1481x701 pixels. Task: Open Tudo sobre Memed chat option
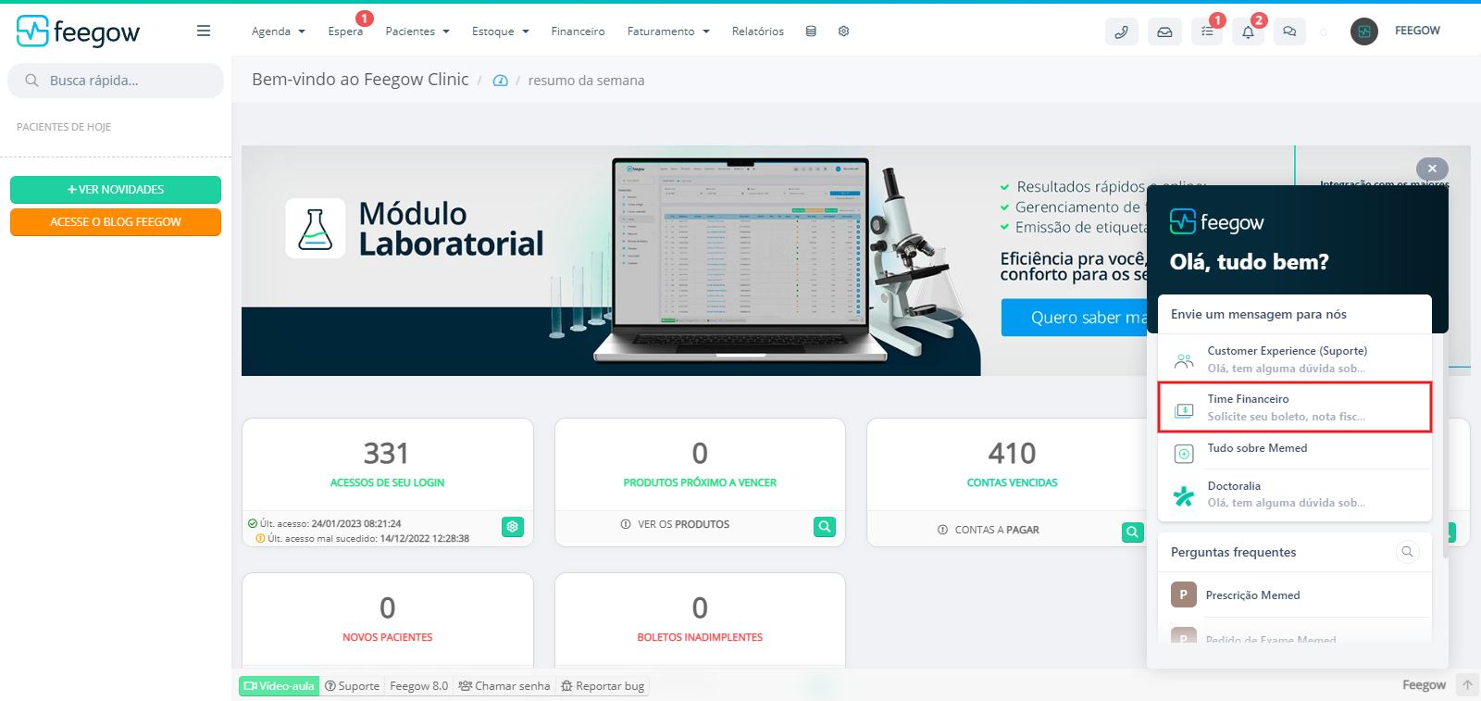pyautogui.click(x=1295, y=451)
